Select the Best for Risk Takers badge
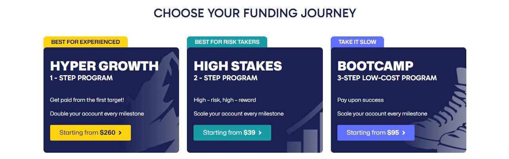This screenshot has width=509, height=159. pyautogui.click(x=227, y=42)
